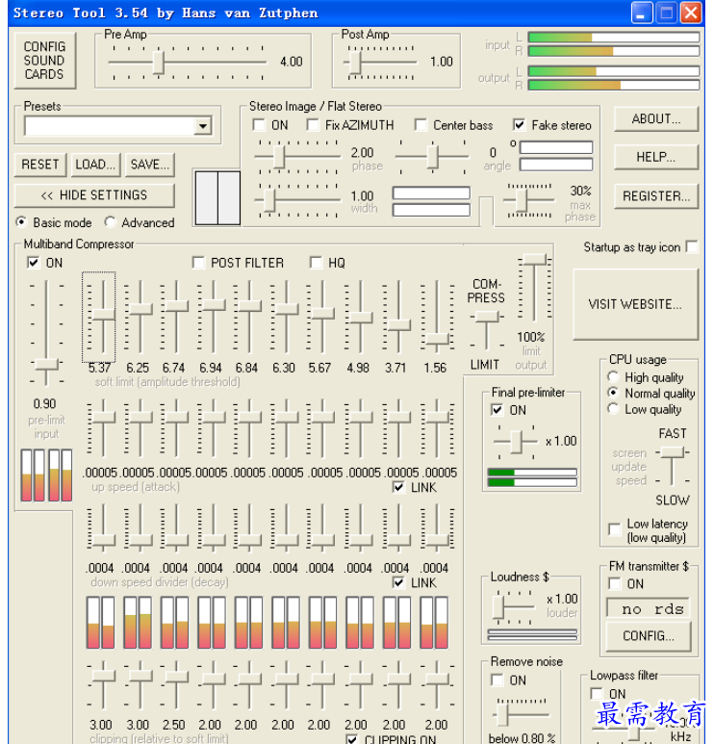Select Normal quality CPU usage
The width and height of the screenshot is (714, 744).
[613, 393]
